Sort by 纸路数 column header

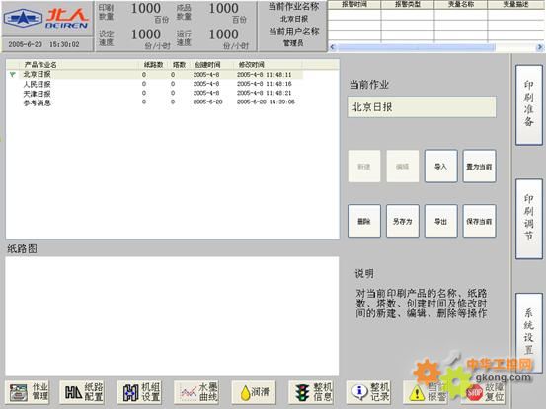pyautogui.click(x=153, y=65)
